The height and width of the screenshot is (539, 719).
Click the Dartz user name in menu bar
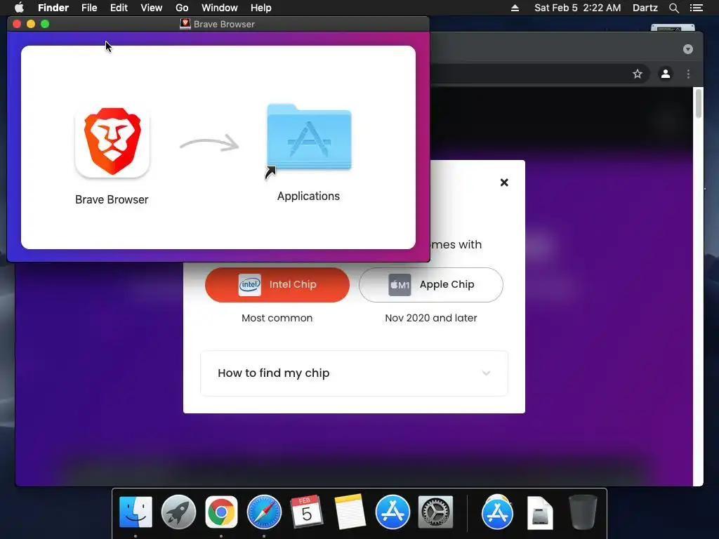[645, 8]
